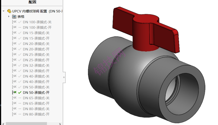Select configuration DN 100-承插式-开
This screenshot has height=125, width=218.
click(x=37, y=27)
